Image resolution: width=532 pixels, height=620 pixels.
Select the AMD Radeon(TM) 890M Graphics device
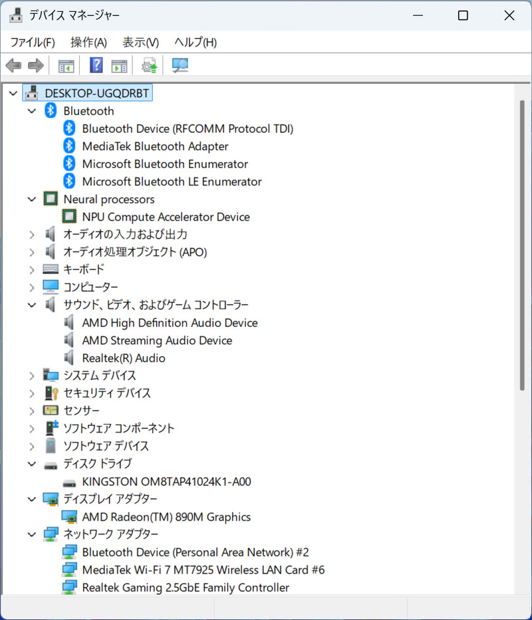coord(166,516)
